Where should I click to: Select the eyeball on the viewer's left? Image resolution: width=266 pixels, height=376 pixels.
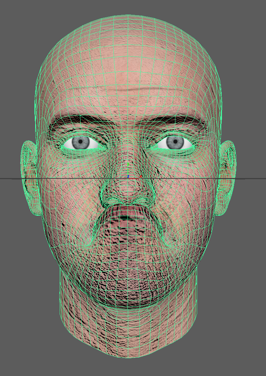(x=81, y=142)
